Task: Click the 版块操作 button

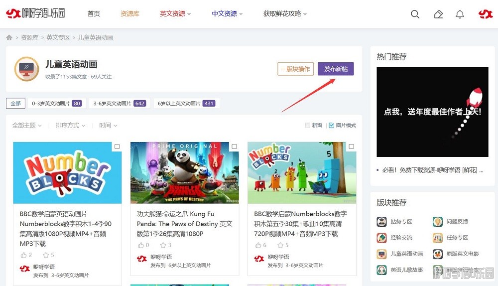Action: (295, 69)
